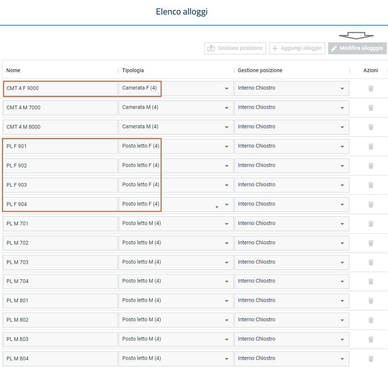
Task: Expand Tipologia dropdown for PL F 903
Action: pyautogui.click(x=176, y=185)
